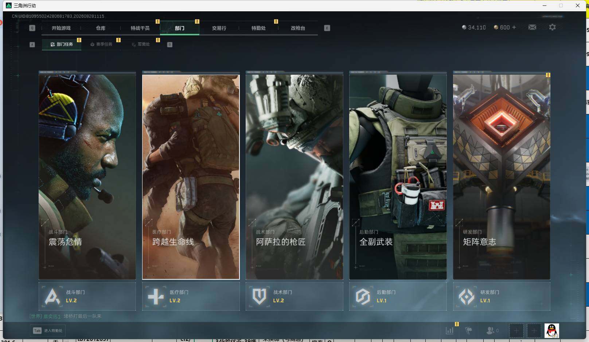Click the 34,110 currency balance
Viewport: 589px width, 342px height.
(474, 27)
